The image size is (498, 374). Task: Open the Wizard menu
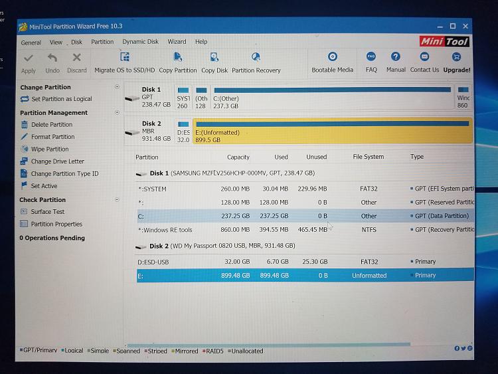coord(177,42)
